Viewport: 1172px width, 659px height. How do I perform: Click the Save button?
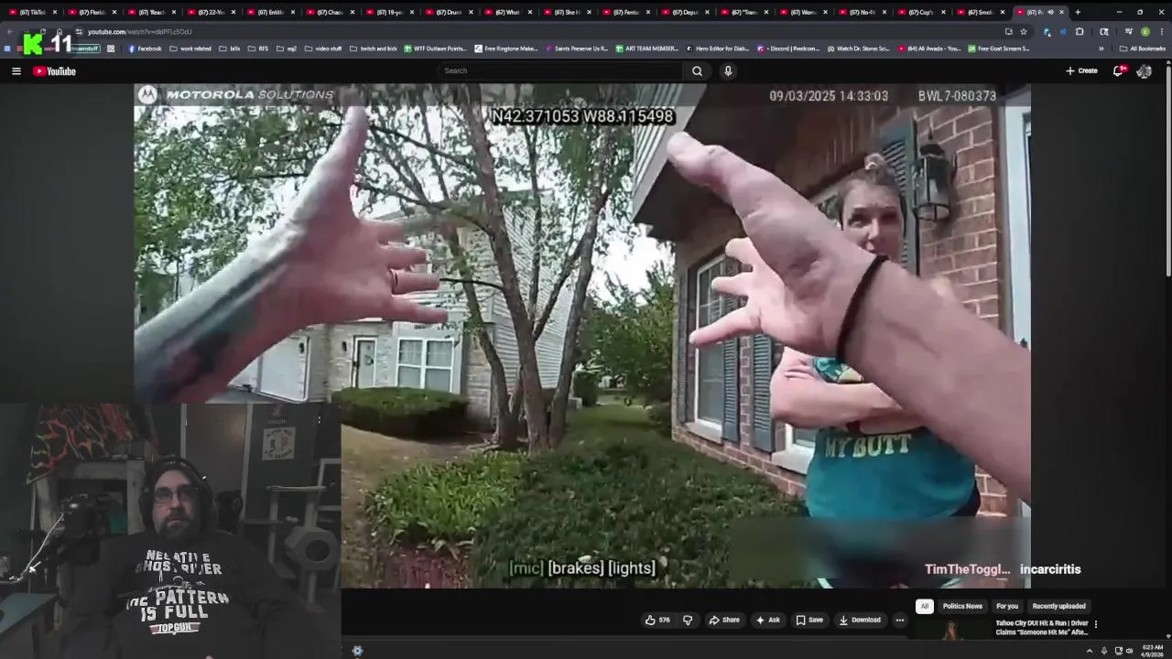pos(809,620)
